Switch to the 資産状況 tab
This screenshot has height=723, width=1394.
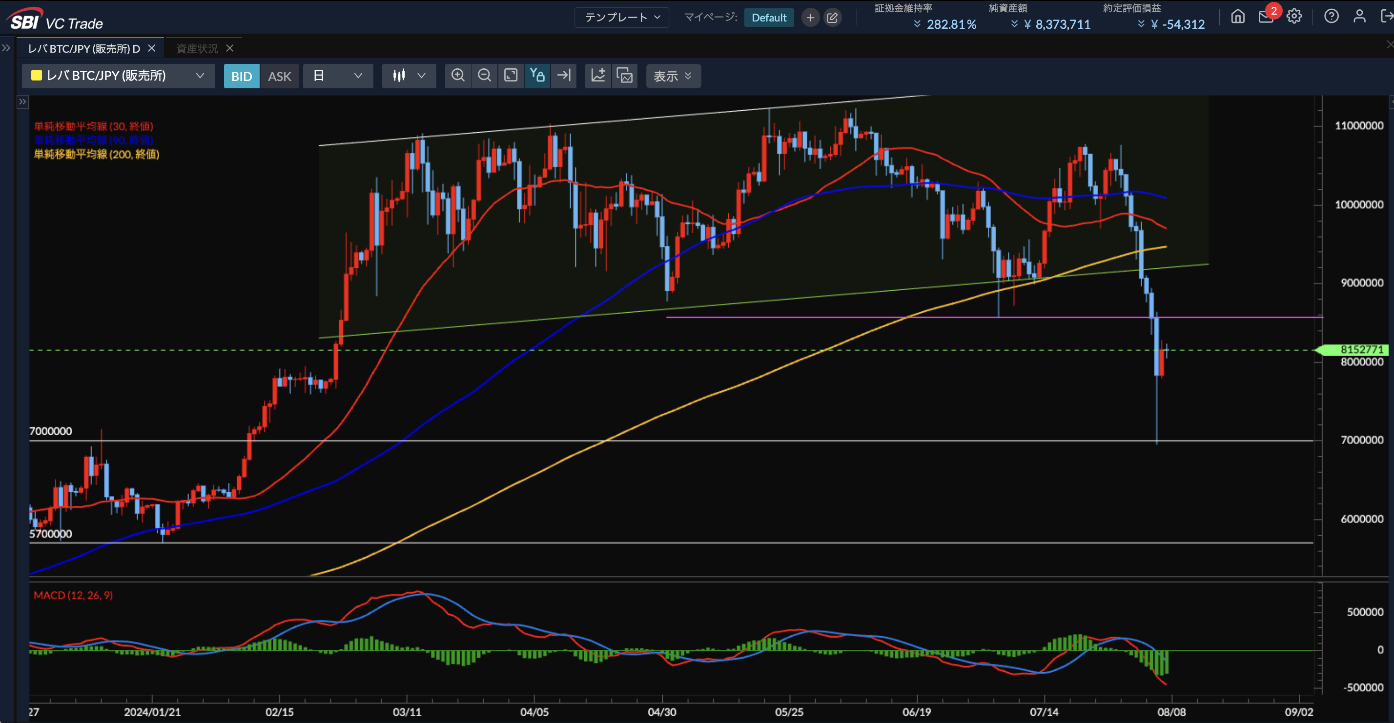197,49
